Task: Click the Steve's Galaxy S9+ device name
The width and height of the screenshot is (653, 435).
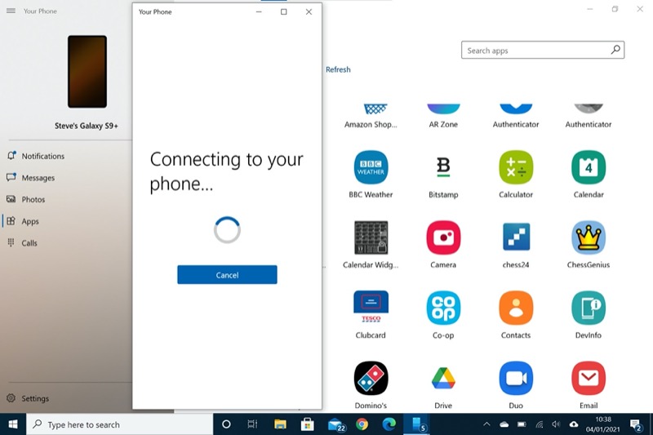Action: tap(87, 126)
